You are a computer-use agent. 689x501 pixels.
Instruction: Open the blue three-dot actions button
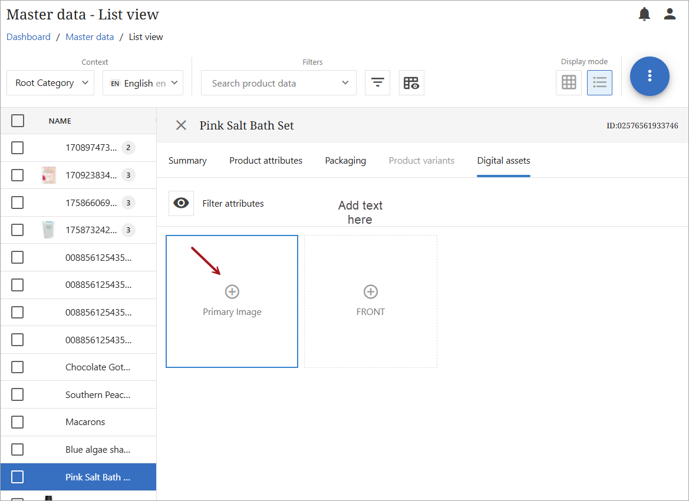[650, 76]
